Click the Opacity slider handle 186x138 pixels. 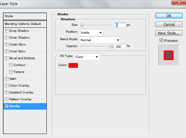click(111, 46)
